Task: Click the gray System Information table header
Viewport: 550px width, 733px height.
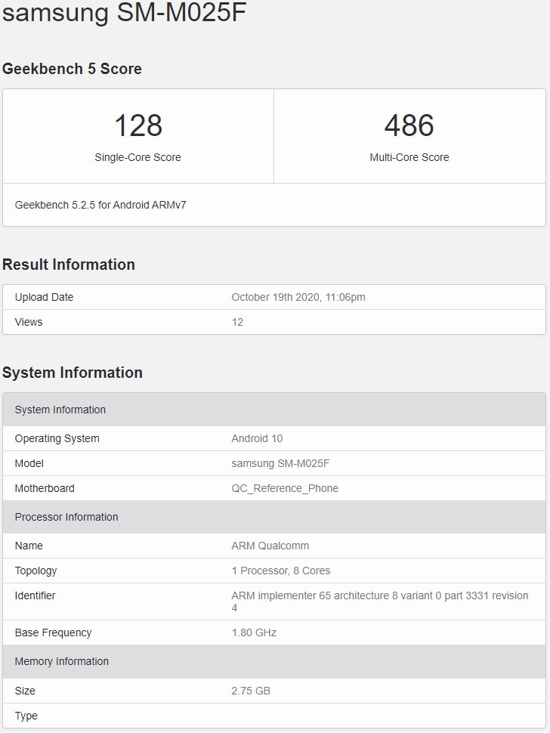Action: [274, 410]
